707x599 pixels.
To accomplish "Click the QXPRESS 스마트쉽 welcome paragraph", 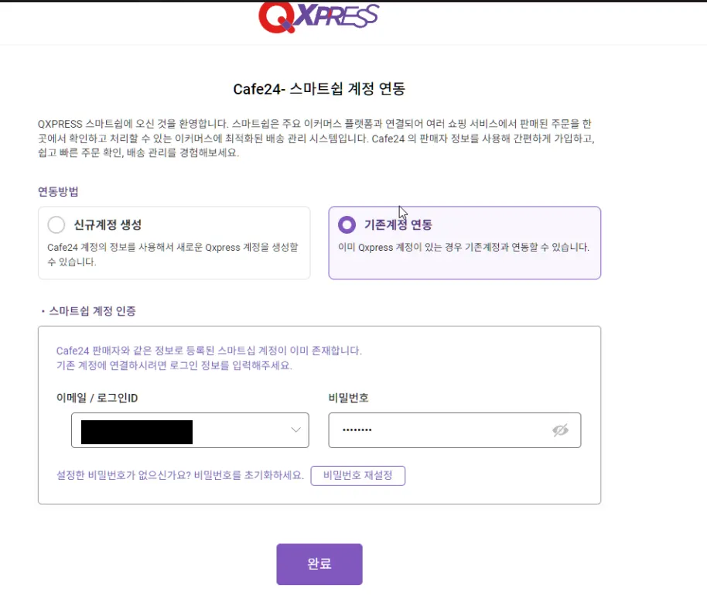I will pos(316,138).
